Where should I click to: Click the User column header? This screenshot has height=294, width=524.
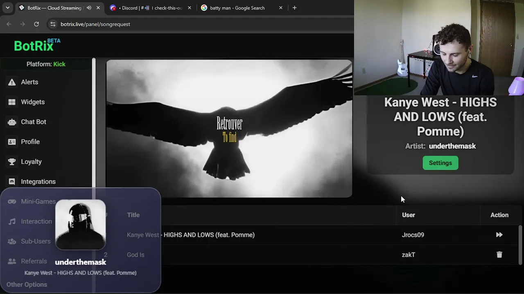[409, 215]
